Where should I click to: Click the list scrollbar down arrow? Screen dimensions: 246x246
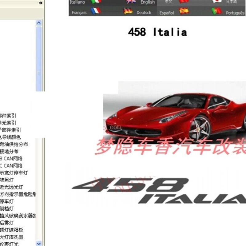click(x=39, y=243)
